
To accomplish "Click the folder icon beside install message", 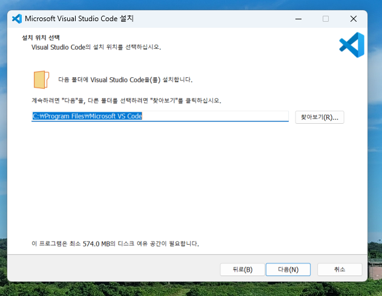I will click(41, 80).
